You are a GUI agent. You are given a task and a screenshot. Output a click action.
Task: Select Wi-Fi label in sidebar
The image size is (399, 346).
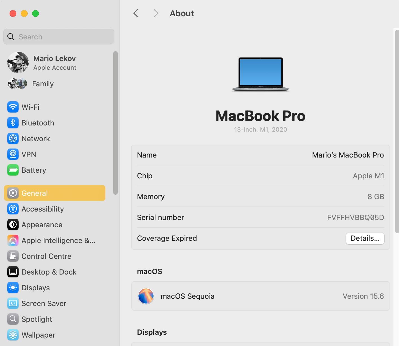tap(30, 107)
